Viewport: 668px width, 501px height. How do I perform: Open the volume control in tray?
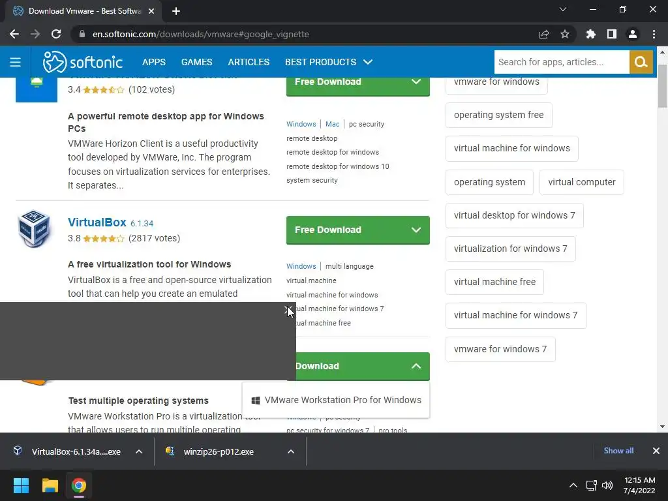[607, 485]
